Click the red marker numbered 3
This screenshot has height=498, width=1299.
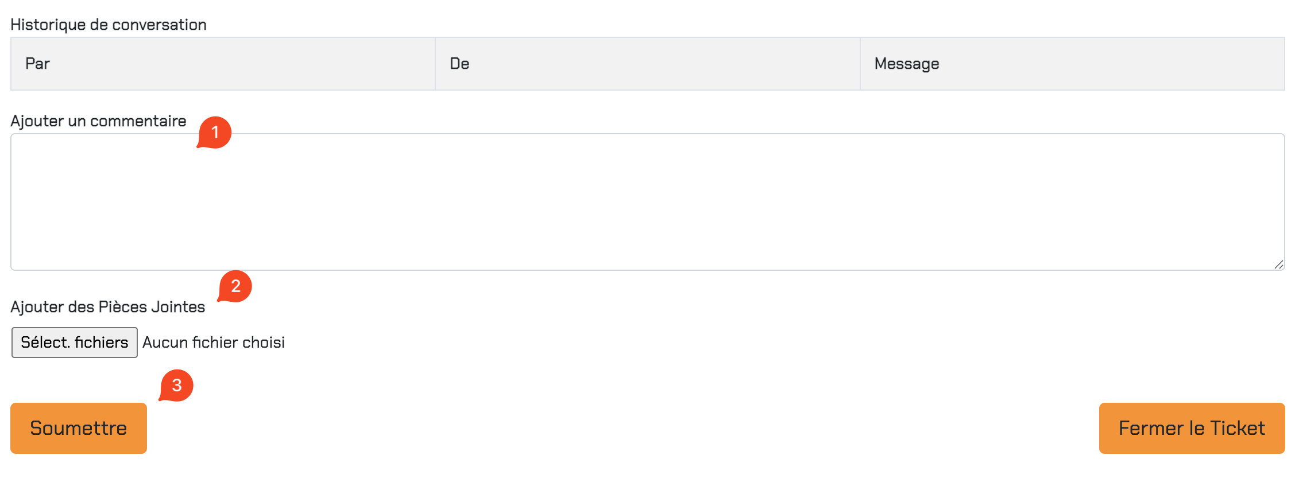(176, 386)
